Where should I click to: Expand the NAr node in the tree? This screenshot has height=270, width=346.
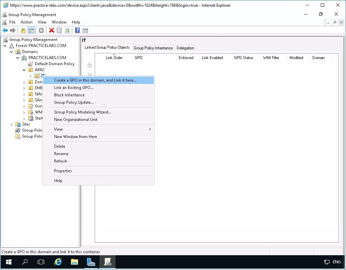point(24,94)
